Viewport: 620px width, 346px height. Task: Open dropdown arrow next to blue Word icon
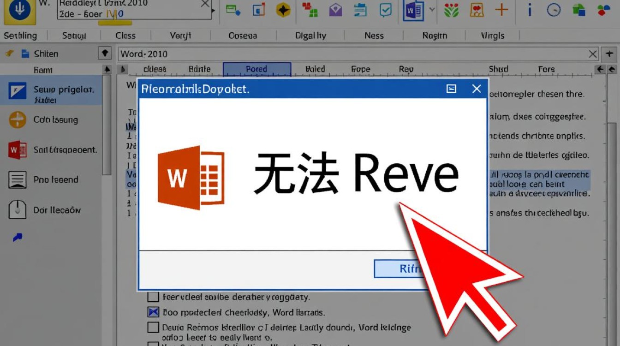click(x=432, y=9)
